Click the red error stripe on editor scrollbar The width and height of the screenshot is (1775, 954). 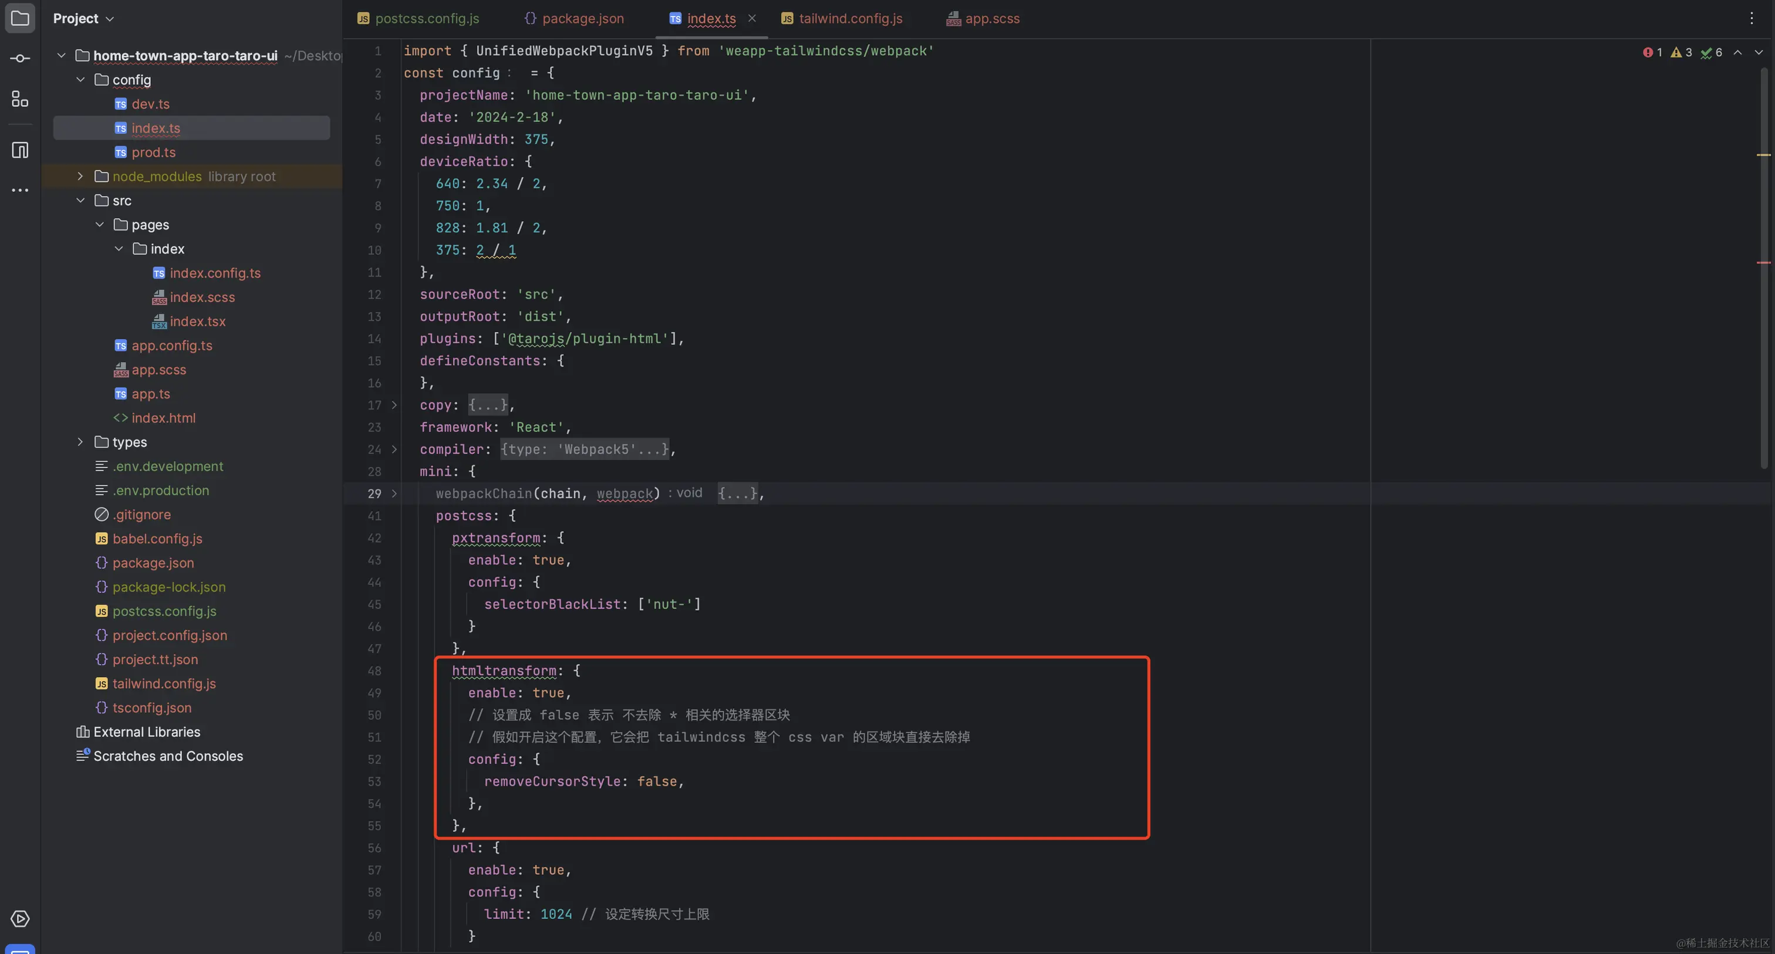click(1764, 262)
